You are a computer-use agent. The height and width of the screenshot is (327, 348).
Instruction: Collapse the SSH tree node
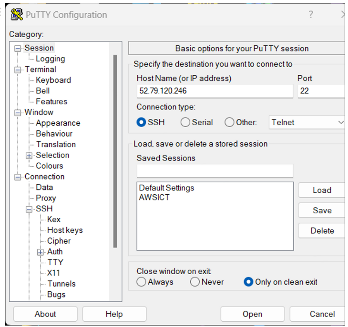(x=29, y=209)
